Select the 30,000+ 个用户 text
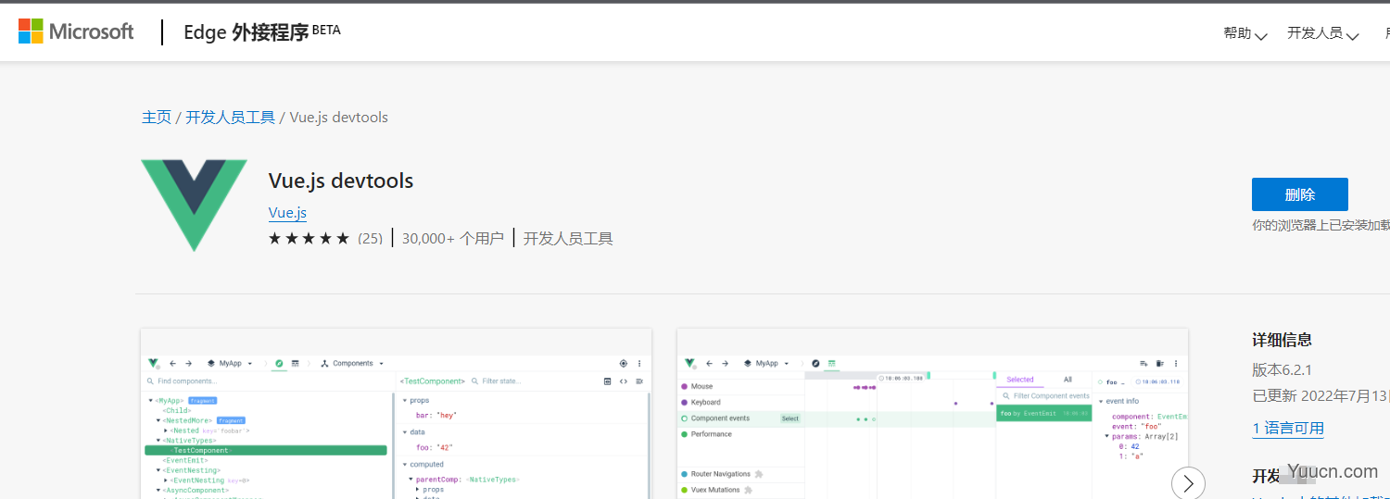 pos(453,239)
